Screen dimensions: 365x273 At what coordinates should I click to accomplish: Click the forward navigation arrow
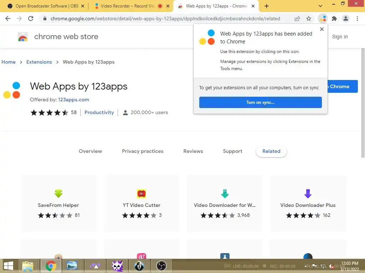click(x=19, y=18)
